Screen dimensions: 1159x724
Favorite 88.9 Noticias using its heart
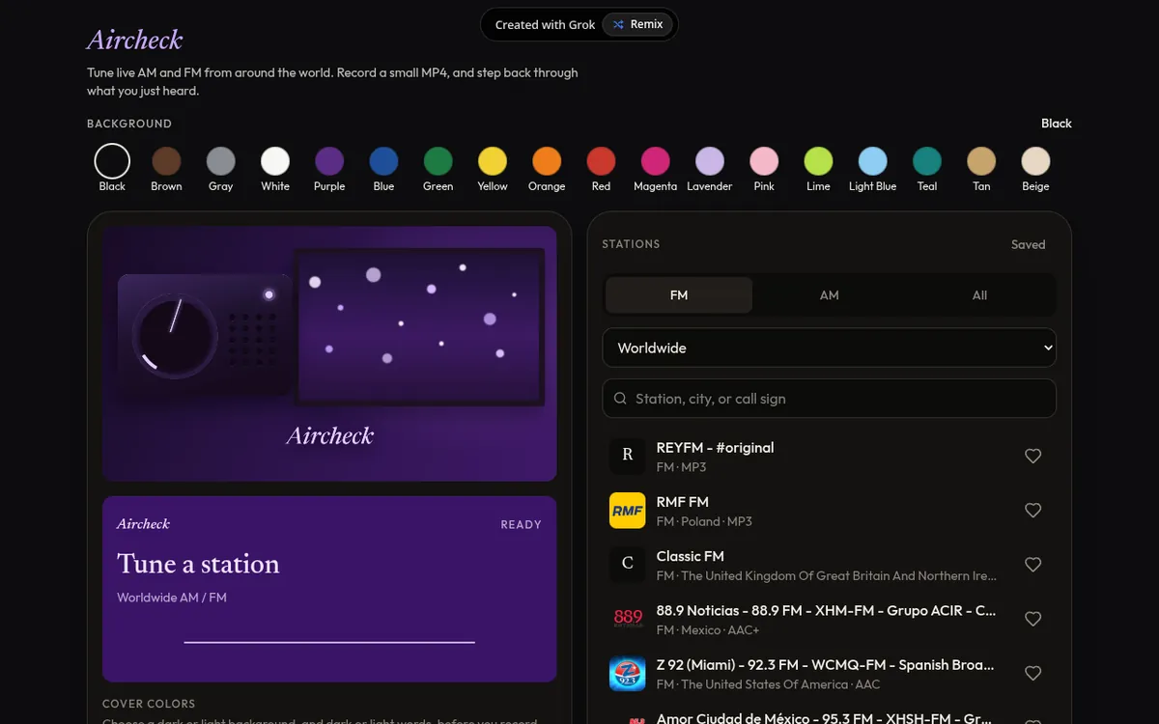pyautogui.click(x=1032, y=619)
